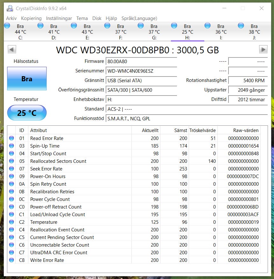Close the CrystalDiskInfo window
This screenshot has width=274, height=279.
point(262,8)
